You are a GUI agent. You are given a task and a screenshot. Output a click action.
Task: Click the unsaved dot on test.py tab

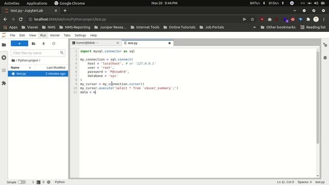[170, 43]
